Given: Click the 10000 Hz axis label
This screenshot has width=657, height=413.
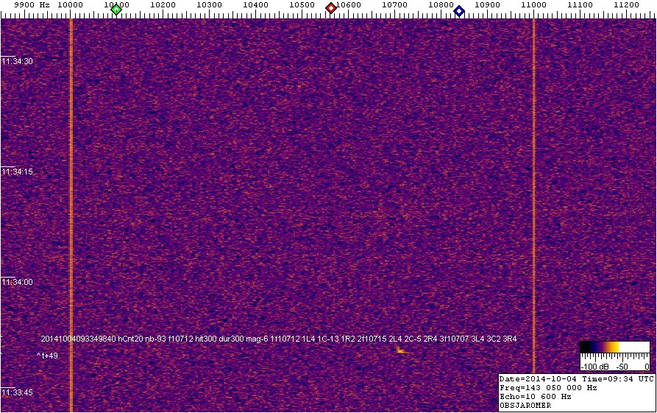Looking at the screenshot, I should (x=70, y=5).
